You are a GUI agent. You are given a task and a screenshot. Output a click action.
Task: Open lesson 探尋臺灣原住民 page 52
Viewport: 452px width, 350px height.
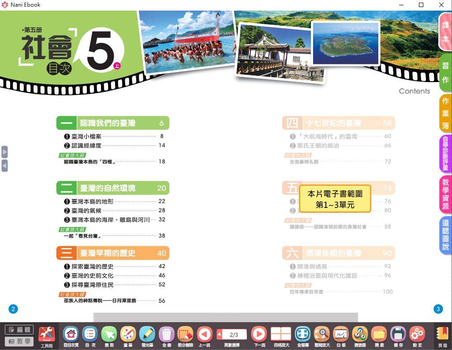pos(114,285)
